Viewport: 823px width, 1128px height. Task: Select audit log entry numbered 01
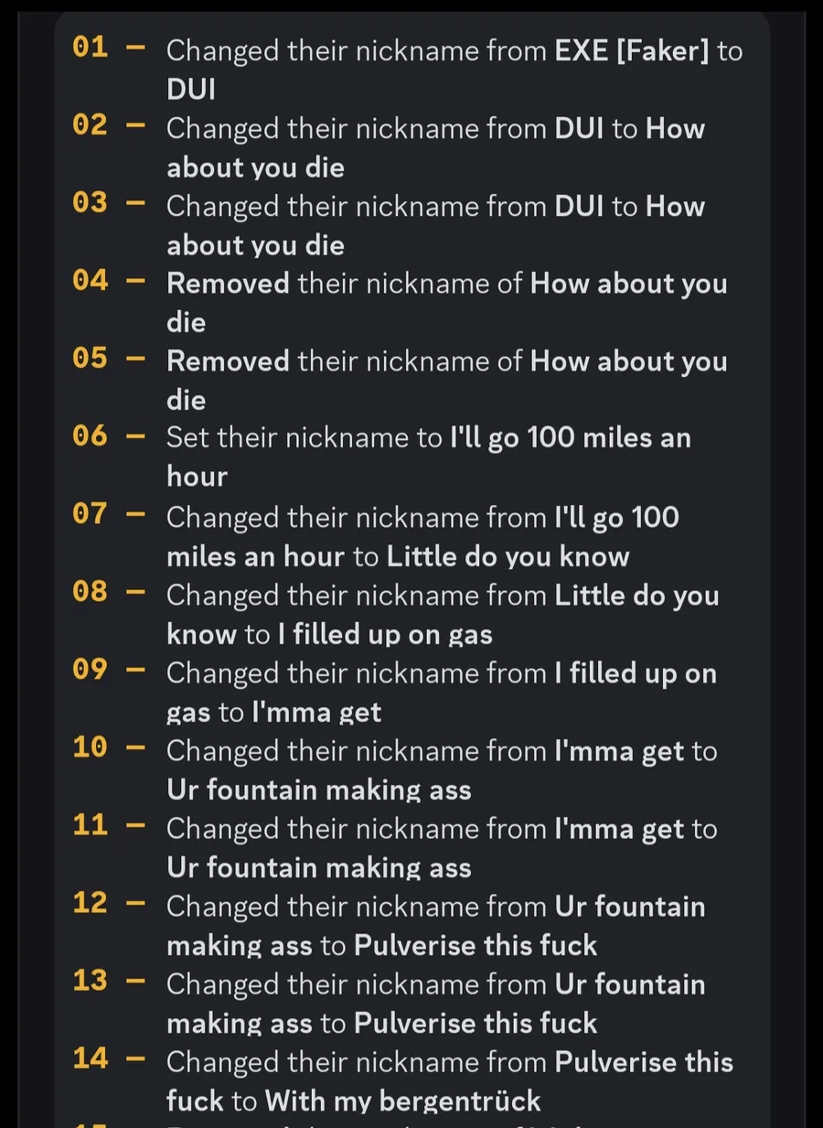click(x=411, y=70)
